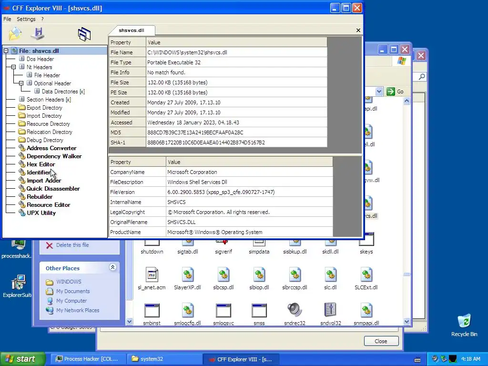This screenshot has width=488, height=366.
Task: Open Section Headers [x] tree item
Action: (49, 99)
